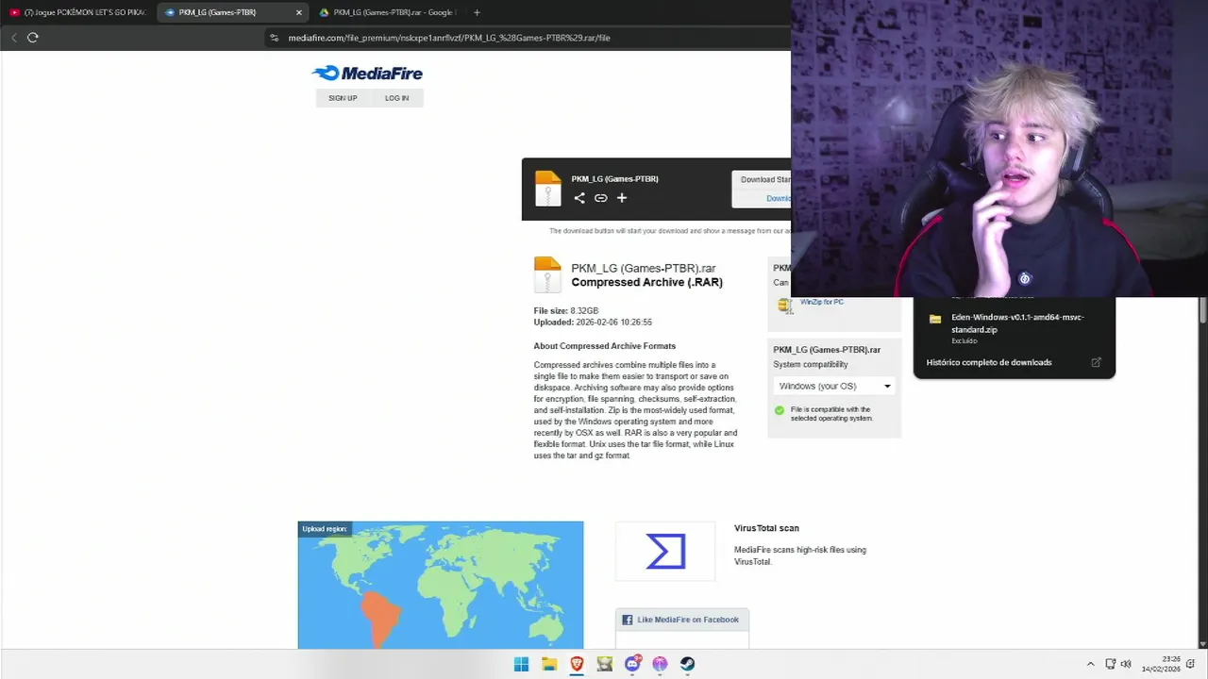This screenshot has width=1208, height=679.
Task: Open the Windows Start menu
Action: click(x=521, y=664)
